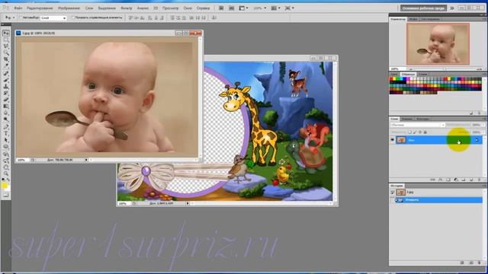Select the Eyedropper tool
The height and width of the screenshot is (274, 488).
pyautogui.click(x=6, y=66)
